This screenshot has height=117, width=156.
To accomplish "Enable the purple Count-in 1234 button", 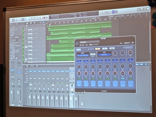I will pyautogui.click(x=113, y=12).
